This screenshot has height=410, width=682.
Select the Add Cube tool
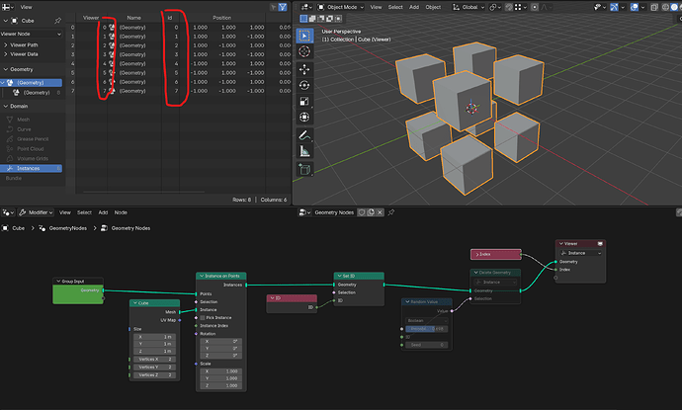pyautogui.click(x=304, y=169)
